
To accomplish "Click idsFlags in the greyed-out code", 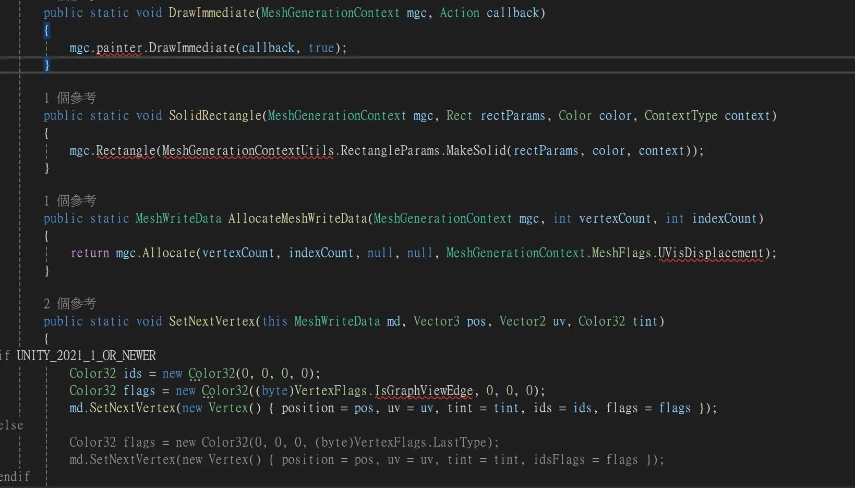I will point(559,460).
